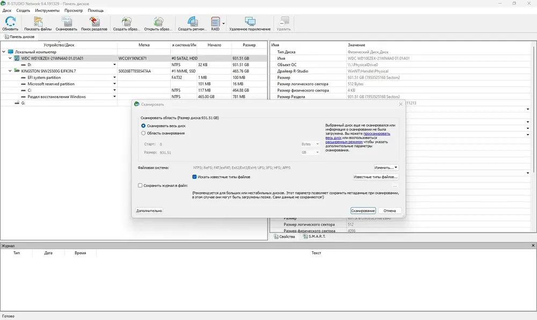Screen dimensions: 537x320
Task: Click the Размер column header in disk list
Action: coord(249,45)
